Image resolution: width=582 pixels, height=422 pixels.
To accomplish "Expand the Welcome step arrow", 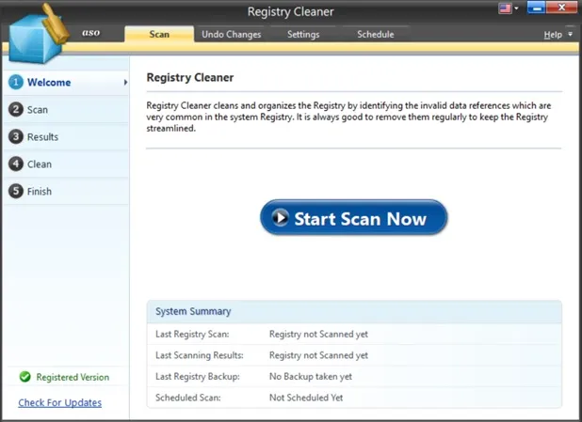I will click(125, 83).
